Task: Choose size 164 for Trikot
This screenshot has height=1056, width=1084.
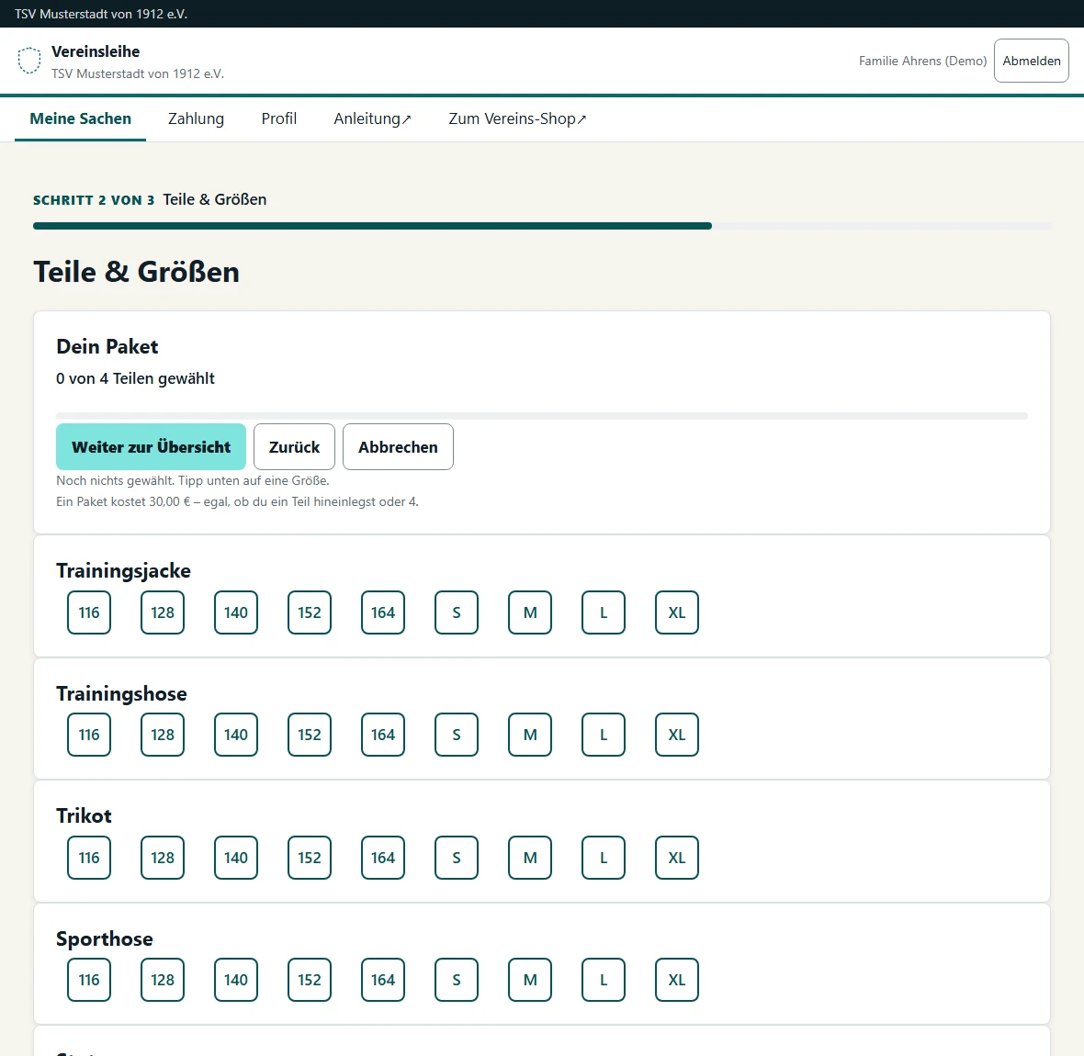Action: (x=383, y=858)
